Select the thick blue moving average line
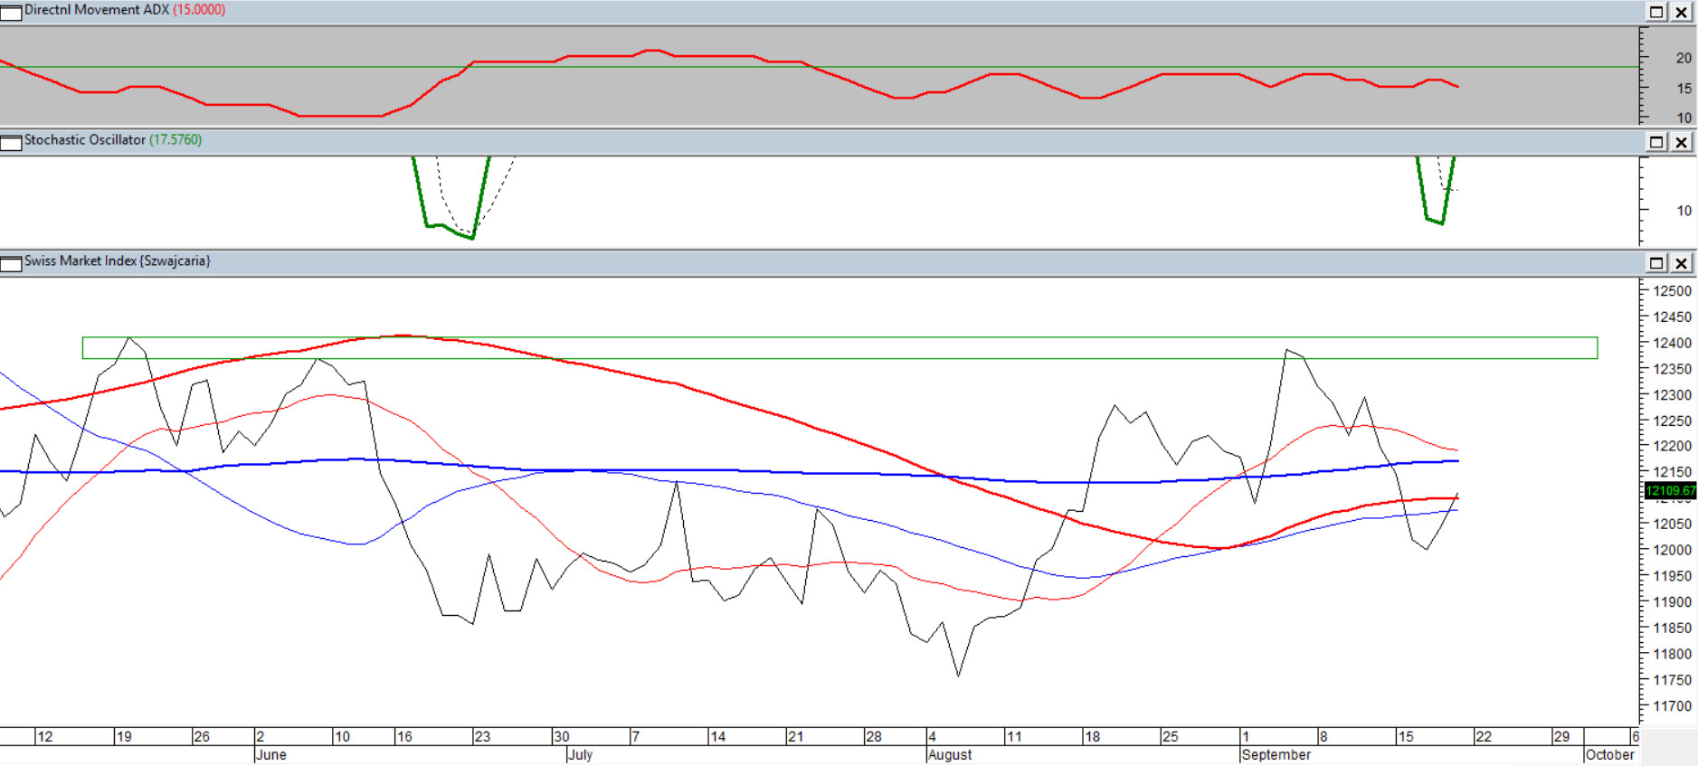Viewport: 1698px width, 766px height. tap(724, 470)
